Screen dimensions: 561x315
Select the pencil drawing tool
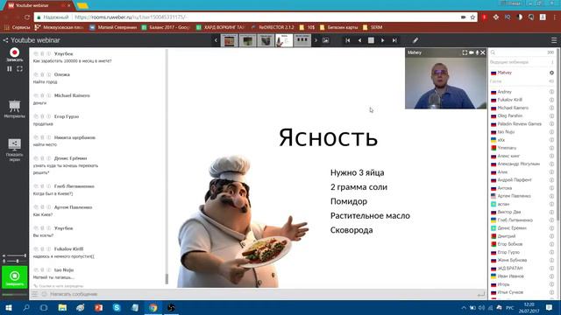[415, 40]
